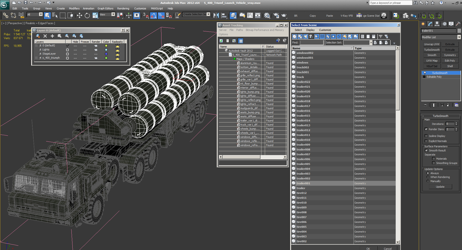Open the Display menu in Select From Scene
Image resolution: width=462 pixels, height=250 pixels.
pyautogui.click(x=310, y=30)
